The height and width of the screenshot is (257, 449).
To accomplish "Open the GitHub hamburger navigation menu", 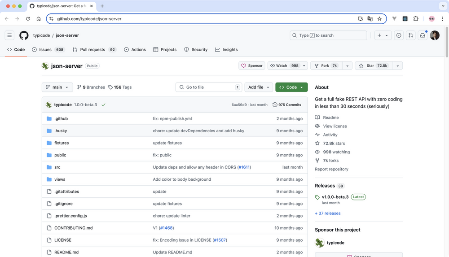I will (10, 35).
